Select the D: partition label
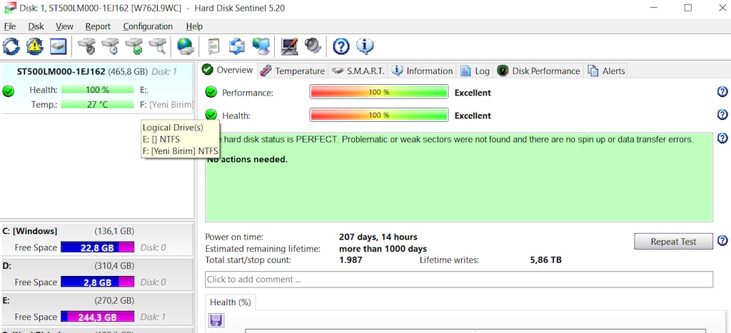This screenshot has width=731, height=333. (x=6, y=266)
